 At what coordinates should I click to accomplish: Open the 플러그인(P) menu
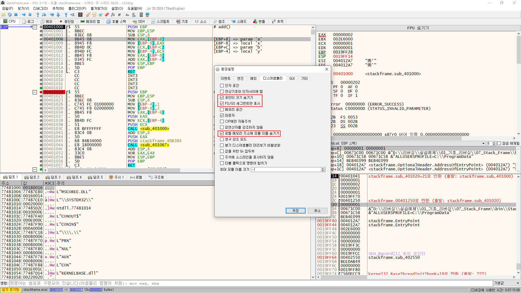(77, 8)
